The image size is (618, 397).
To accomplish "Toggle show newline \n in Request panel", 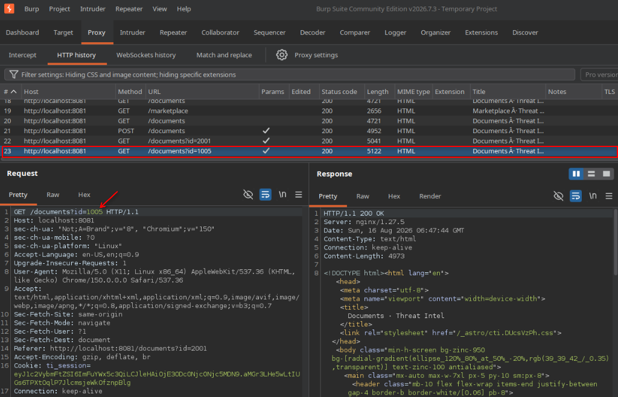I will pyautogui.click(x=282, y=195).
